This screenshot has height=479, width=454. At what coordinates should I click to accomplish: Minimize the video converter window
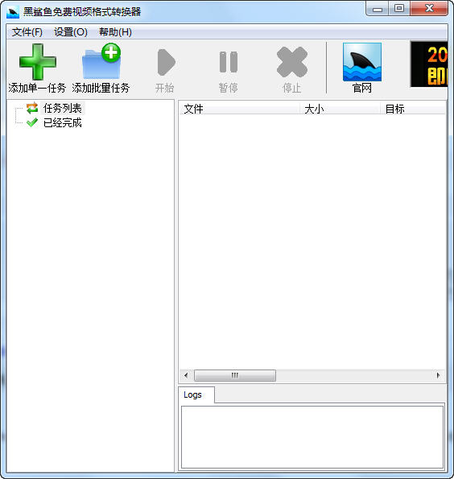pos(378,9)
